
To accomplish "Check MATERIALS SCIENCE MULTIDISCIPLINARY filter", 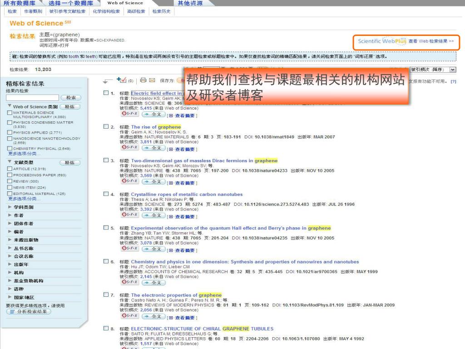I will click(x=10, y=113).
